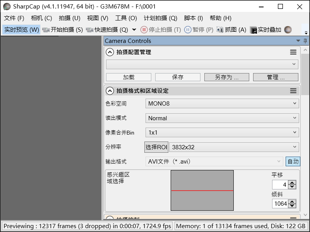Collapse the 拍摄格式和区域设定 section
310x232 pixels.
(110, 91)
